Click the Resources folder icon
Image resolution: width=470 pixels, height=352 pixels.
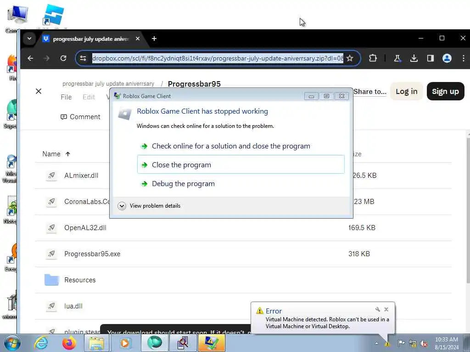pos(51,280)
